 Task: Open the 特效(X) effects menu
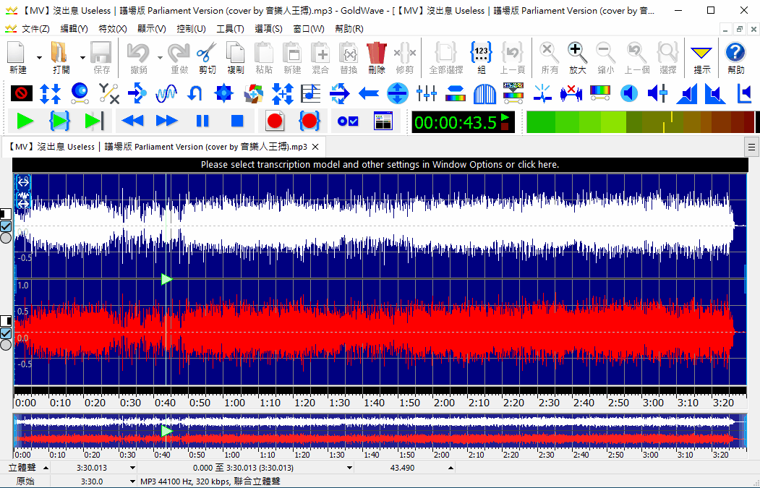pos(112,29)
